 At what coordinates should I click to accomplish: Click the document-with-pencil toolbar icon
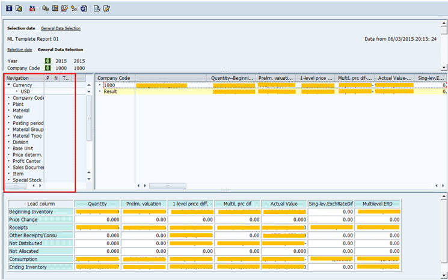(x=106, y=8)
